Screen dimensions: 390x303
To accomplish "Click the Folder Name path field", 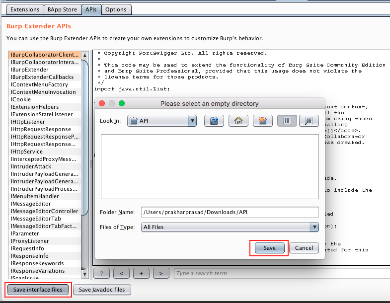I will 230,212.
